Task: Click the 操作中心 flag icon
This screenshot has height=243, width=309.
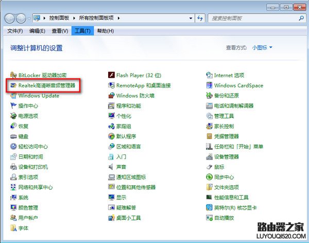Action: (13, 106)
